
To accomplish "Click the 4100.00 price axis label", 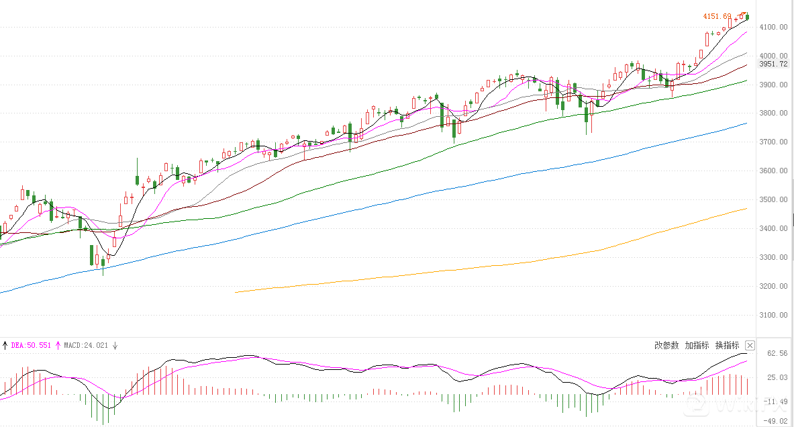I will (x=773, y=28).
